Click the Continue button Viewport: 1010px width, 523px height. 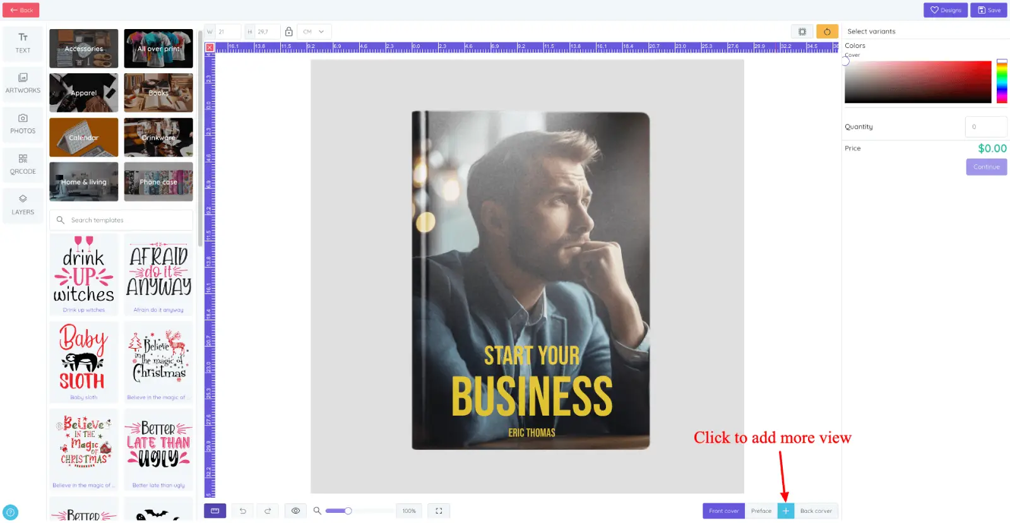(x=986, y=167)
